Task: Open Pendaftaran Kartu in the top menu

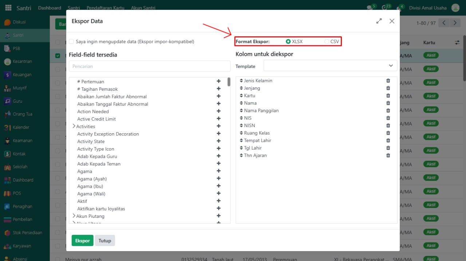Action: (x=105, y=8)
